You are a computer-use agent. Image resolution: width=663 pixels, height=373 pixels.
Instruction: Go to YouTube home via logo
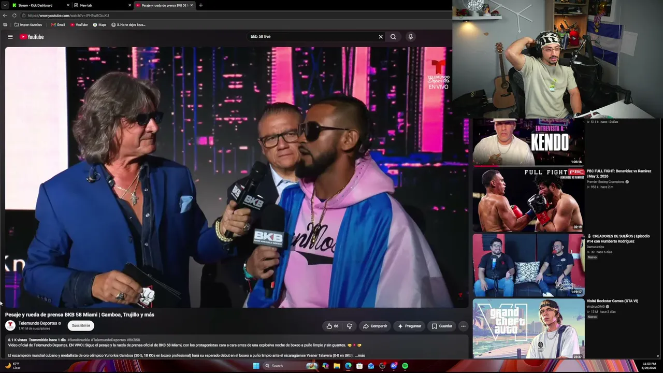click(x=32, y=37)
